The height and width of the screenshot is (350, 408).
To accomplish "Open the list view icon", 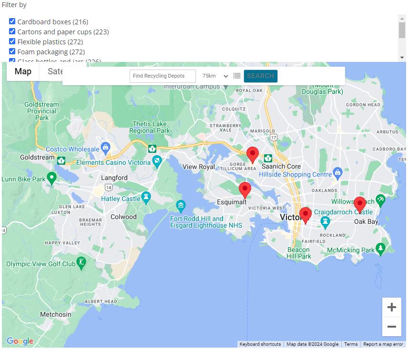I will [237, 76].
